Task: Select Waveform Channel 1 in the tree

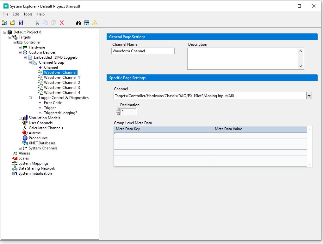Action: [62, 78]
